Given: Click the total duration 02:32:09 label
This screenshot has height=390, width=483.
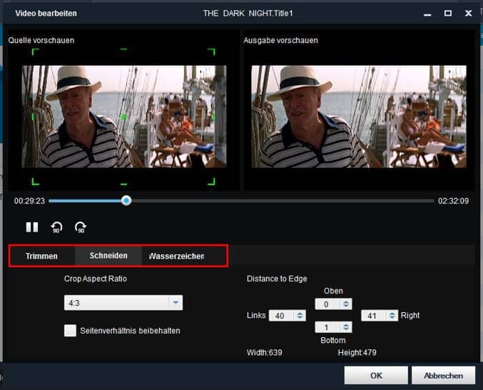Looking at the screenshot, I should 454,201.
